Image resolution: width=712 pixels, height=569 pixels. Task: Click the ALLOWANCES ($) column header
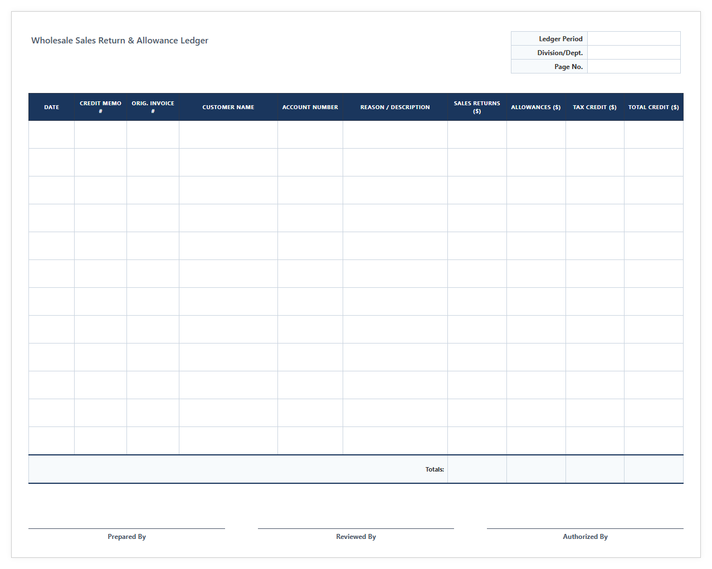[536, 107]
